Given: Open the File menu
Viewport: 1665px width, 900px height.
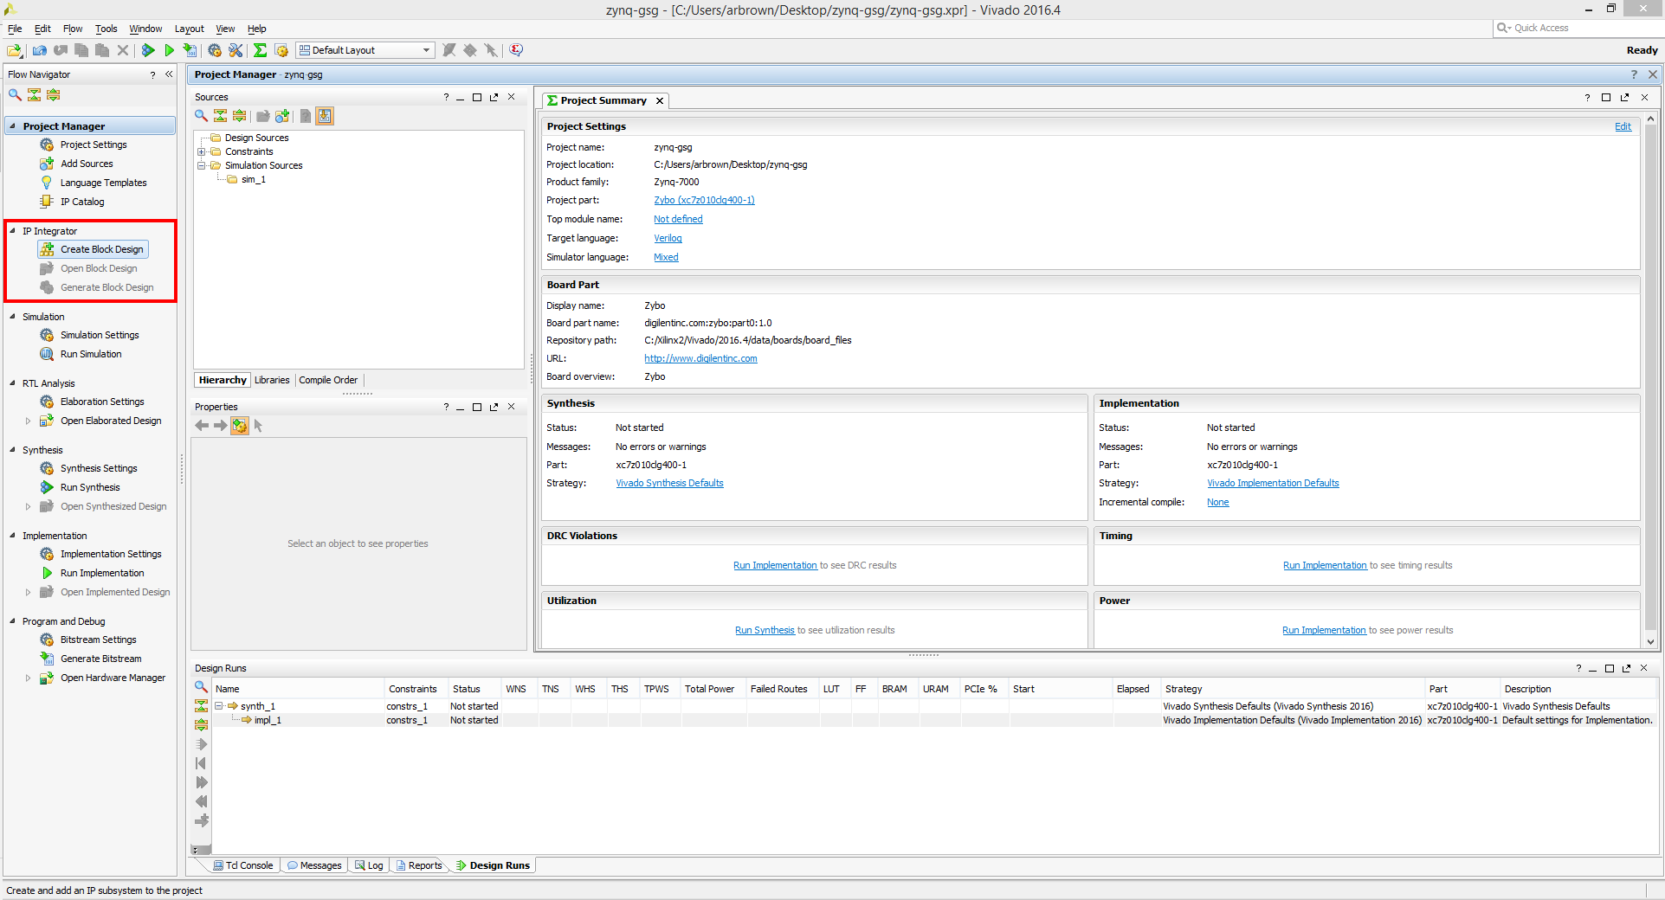Looking at the screenshot, I should pos(15,29).
